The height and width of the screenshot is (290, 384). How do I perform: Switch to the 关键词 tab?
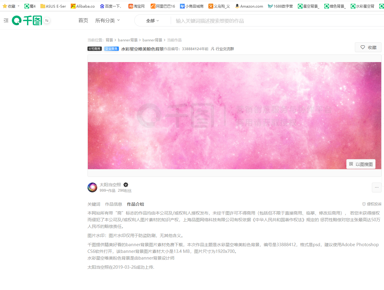[x=94, y=204]
